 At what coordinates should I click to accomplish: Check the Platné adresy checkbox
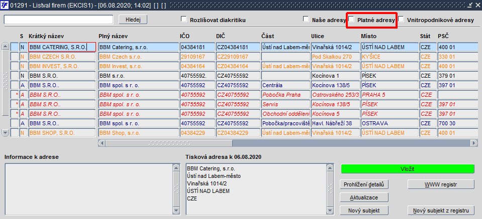tap(352, 20)
